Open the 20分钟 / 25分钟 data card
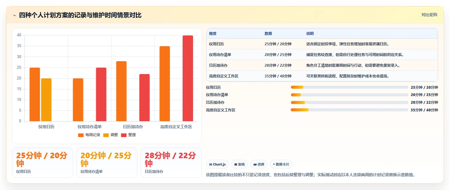The width and height of the screenshot is (450, 190). tap(107, 162)
